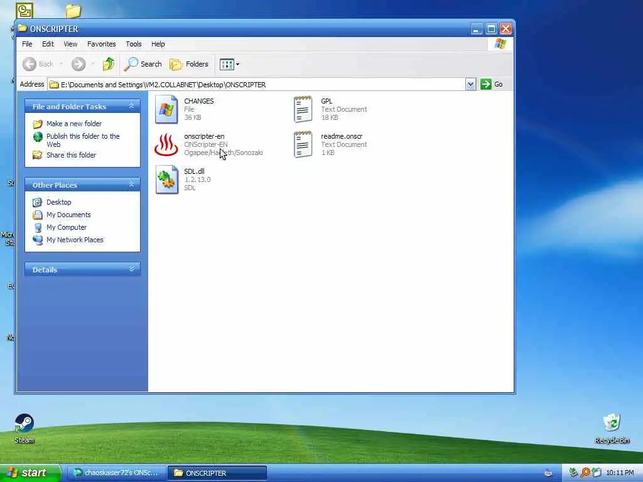
Task: Expand the Address bar dropdown
Action: pos(470,85)
